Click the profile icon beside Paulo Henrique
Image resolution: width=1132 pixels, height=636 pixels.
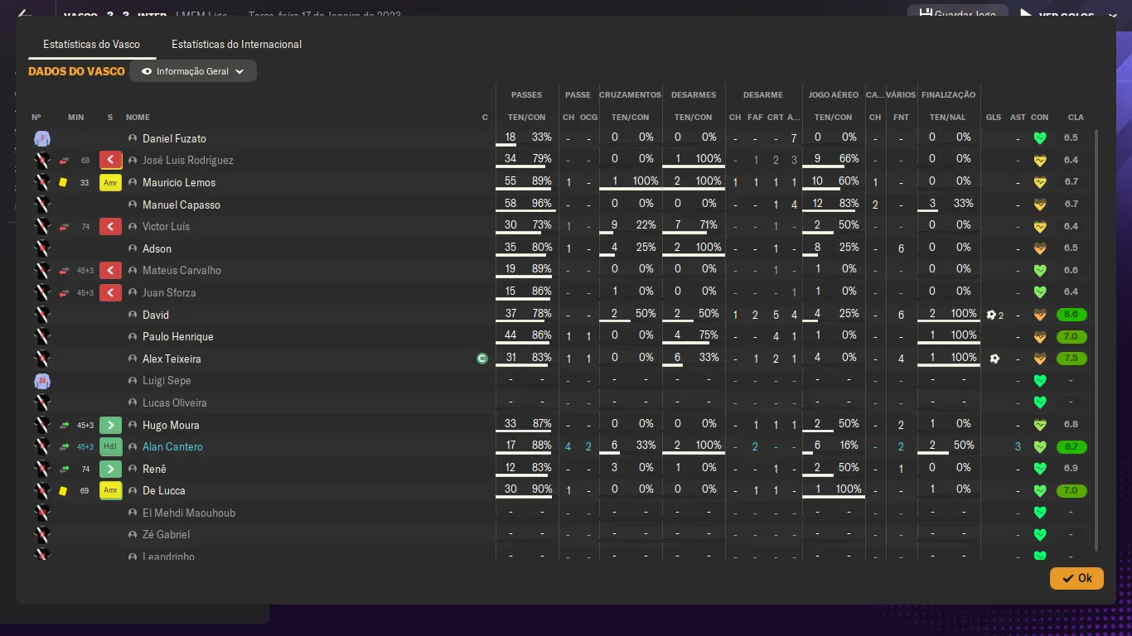tap(133, 337)
